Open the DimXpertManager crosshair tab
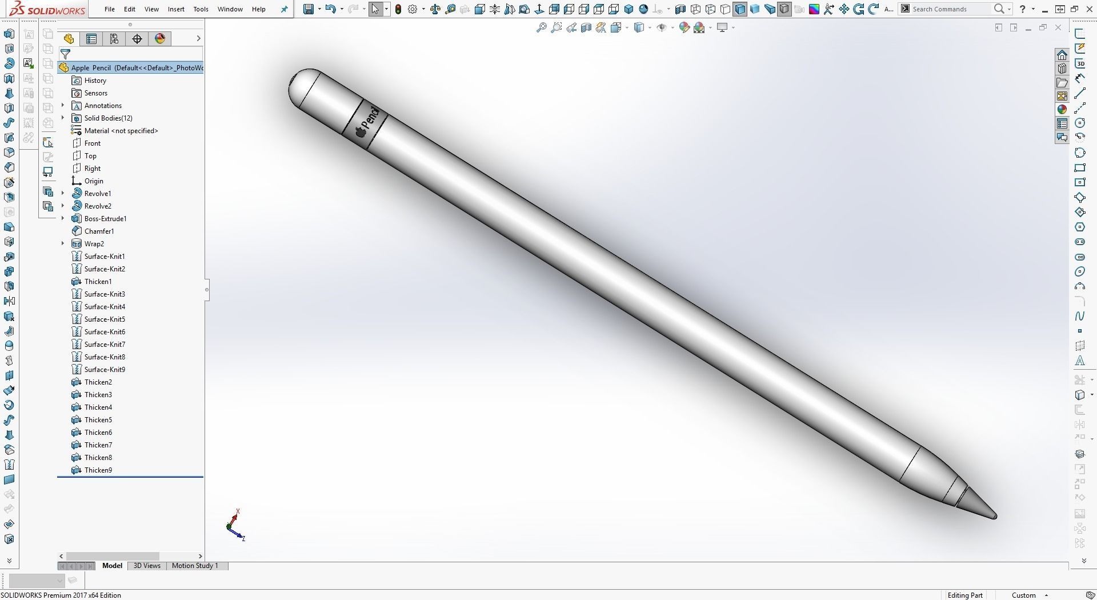Screen dimensions: 1097x600 point(137,38)
